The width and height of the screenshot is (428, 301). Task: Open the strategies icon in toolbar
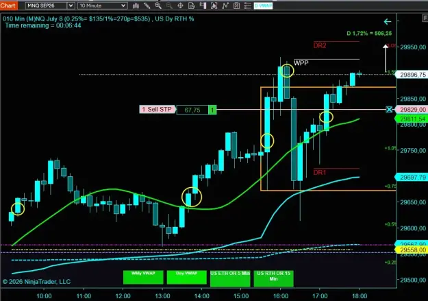pyautogui.click(x=225, y=5)
